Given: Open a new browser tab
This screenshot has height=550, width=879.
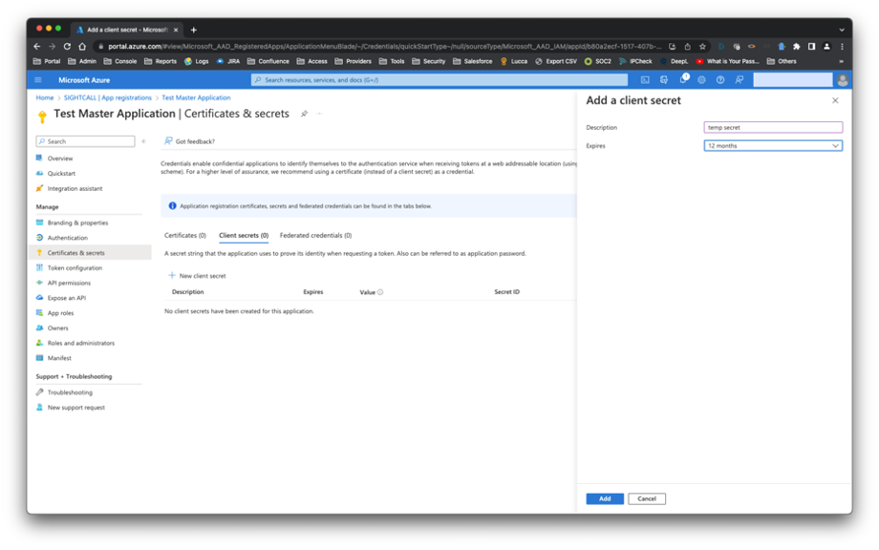Looking at the screenshot, I should point(194,30).
